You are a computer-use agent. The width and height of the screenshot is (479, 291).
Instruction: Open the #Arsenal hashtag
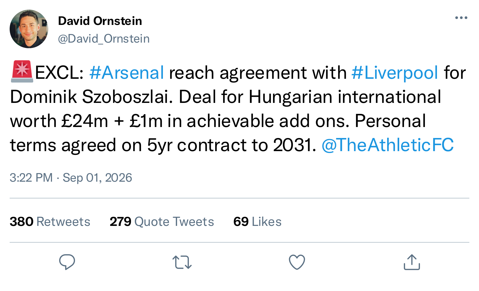click(126, 73)
